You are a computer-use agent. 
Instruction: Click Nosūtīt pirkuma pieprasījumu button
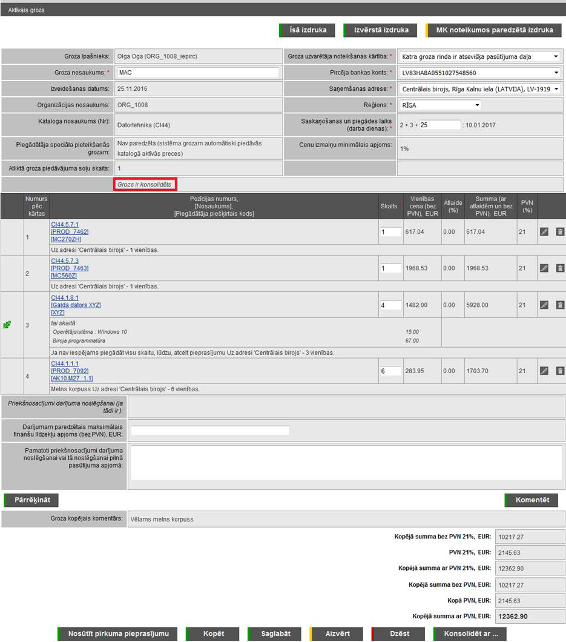click(x=118, y=634)
